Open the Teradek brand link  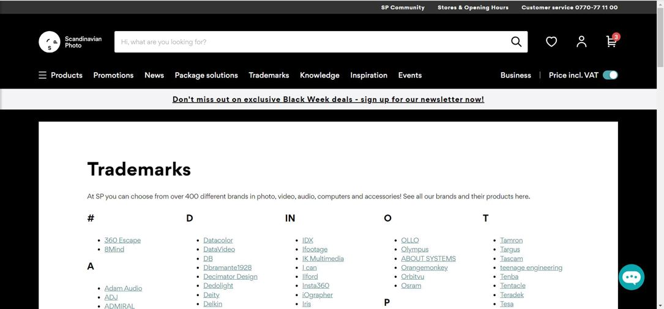(x=512, y=294)
